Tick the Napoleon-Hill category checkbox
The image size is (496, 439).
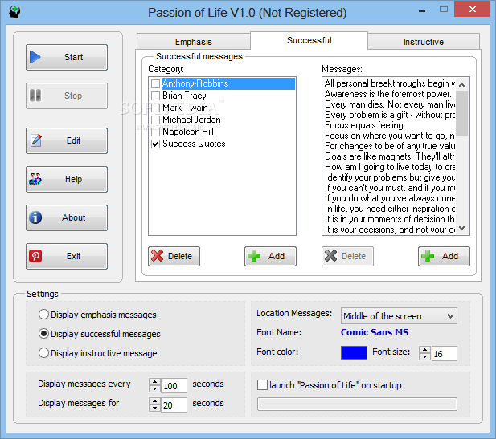tap(155, 132)
